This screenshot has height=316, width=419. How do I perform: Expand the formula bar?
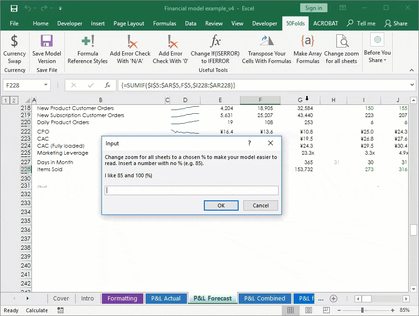[412, 85]
